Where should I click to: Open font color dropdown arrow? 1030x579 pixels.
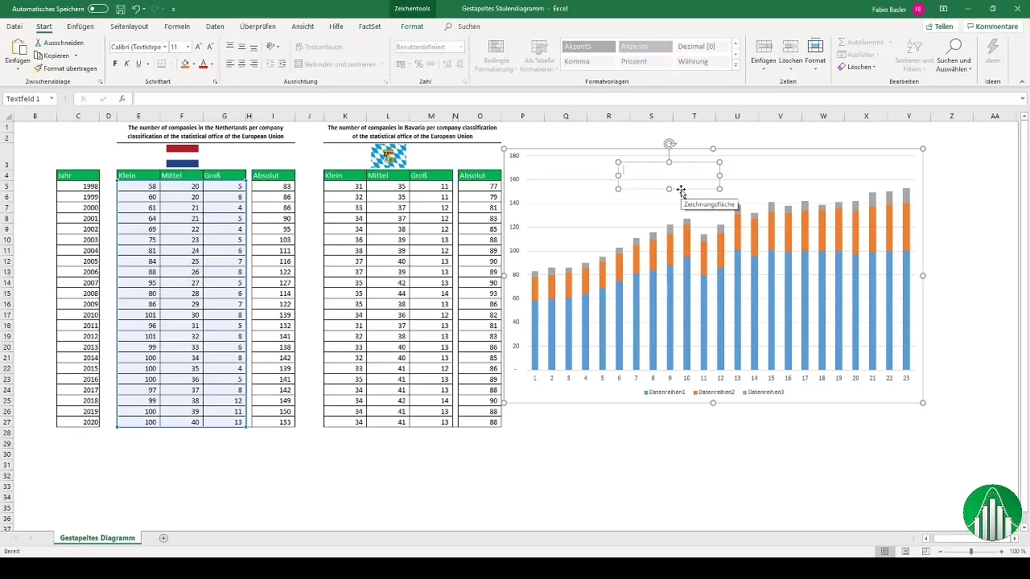[212, 64]
